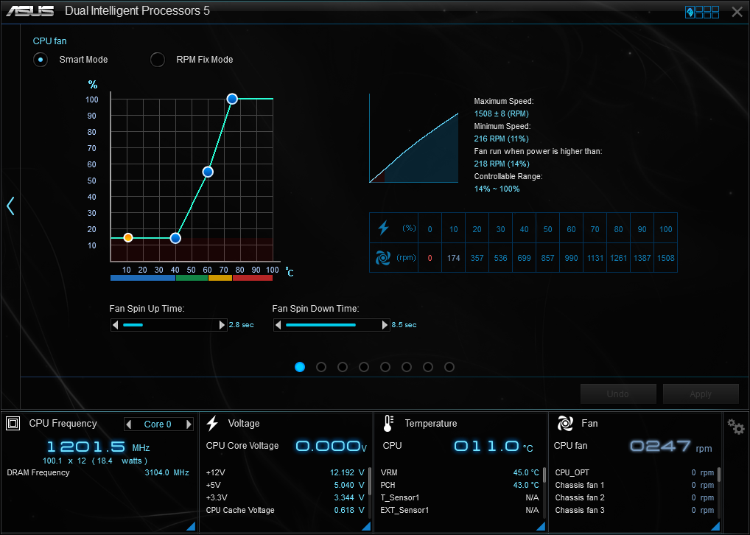The image size is (750, 535).
Task: Select next core with right arrow
Action: click(189, 424)
